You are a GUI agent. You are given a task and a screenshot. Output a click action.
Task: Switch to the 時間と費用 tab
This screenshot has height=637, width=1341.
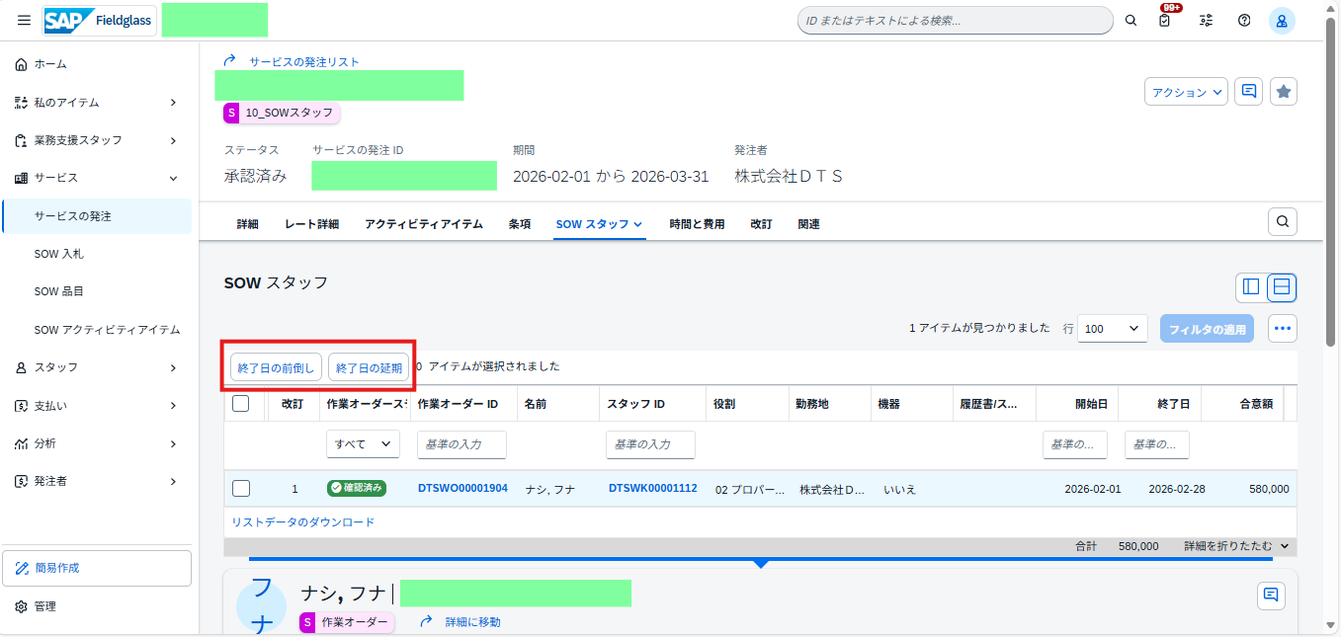697,224
